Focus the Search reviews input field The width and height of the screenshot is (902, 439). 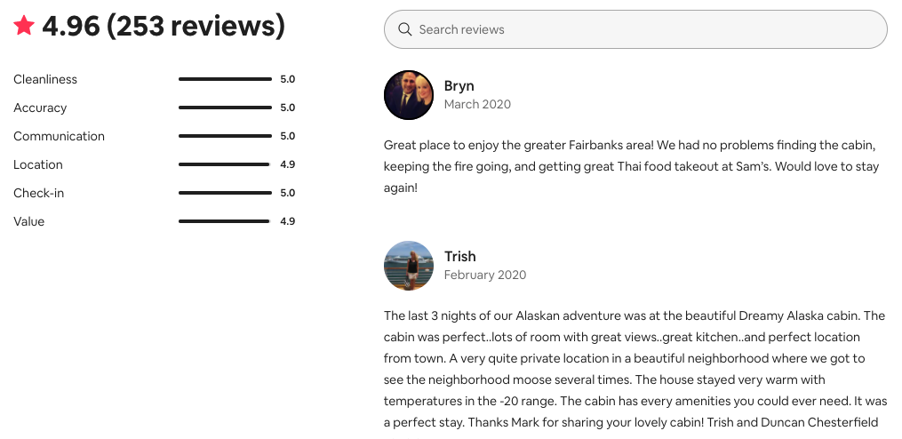pos(635,29)
